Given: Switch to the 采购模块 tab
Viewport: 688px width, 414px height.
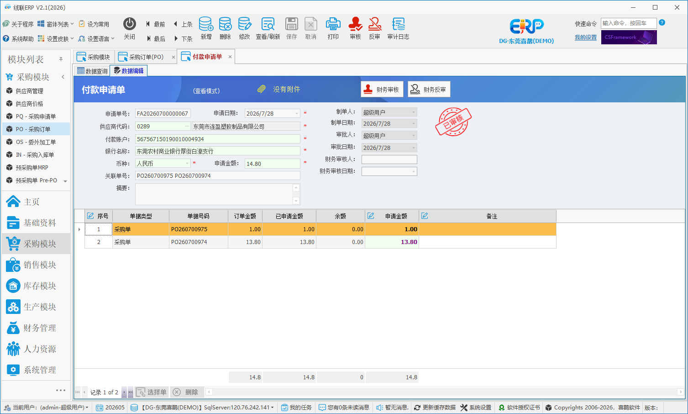Looking at the screenshot, I should point(94,57).
